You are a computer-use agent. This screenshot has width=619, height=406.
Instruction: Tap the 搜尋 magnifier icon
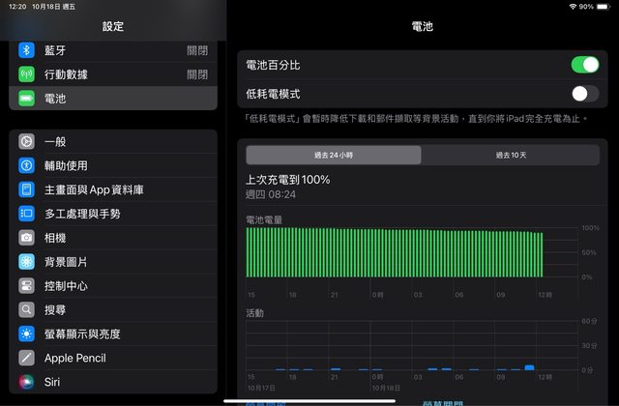tap(27, 310)
